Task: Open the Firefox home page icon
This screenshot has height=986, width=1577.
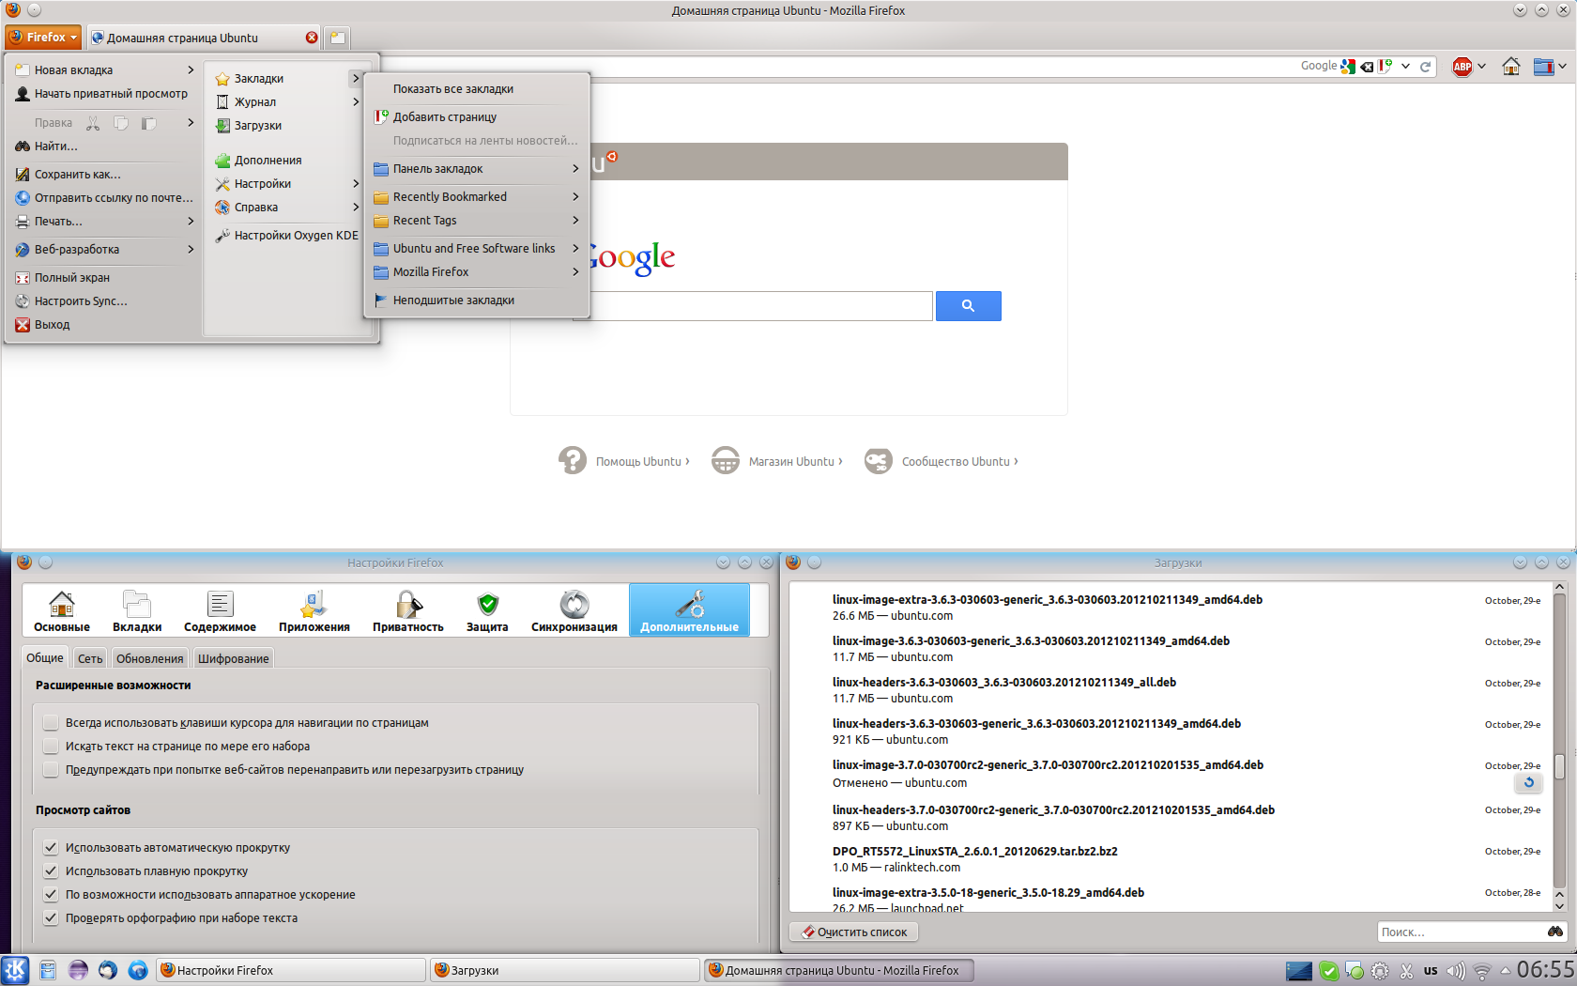Action: click(1511, 67)
